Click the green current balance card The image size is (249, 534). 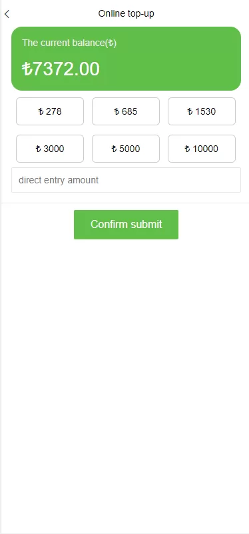click(x=126, y=59)
